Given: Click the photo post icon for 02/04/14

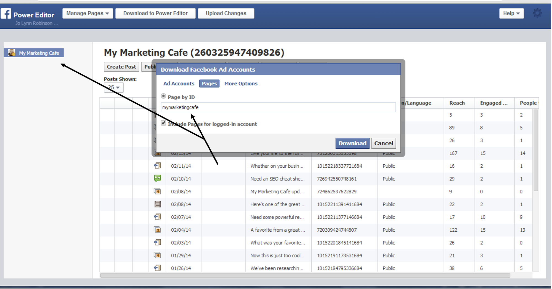Looking at the screenshot, I should pos(157,229).
